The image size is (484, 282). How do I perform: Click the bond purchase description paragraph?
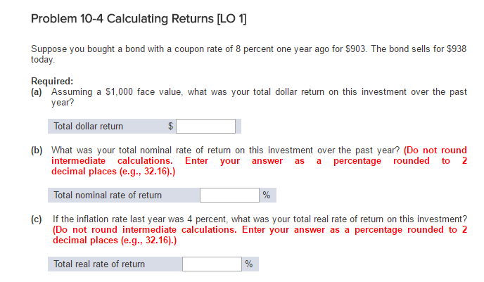point(248,54)
